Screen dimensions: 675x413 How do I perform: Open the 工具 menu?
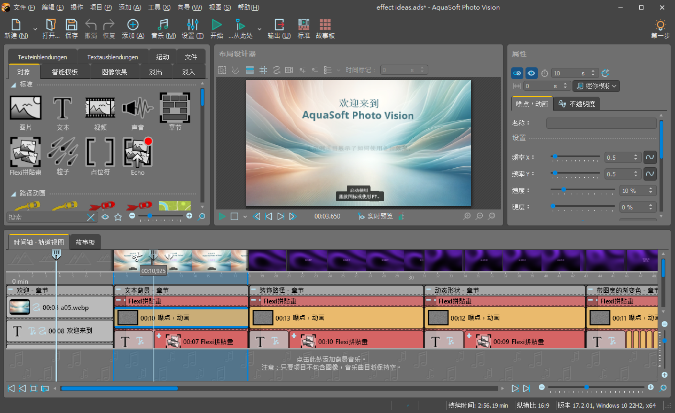pyautogui.click(x=159, y=7)
